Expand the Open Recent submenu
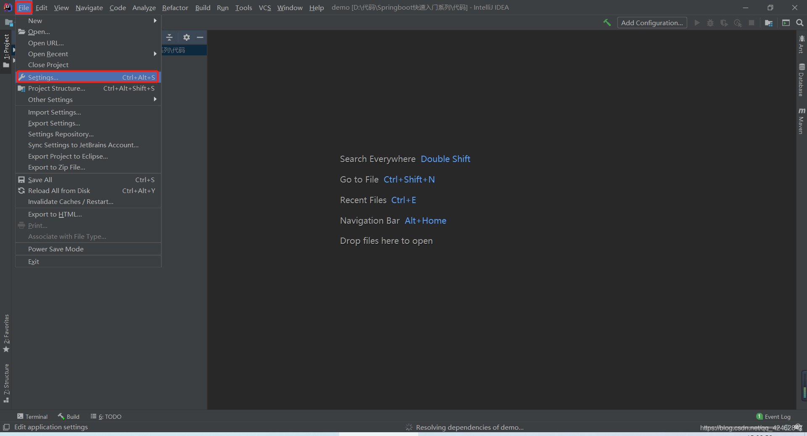Screen dimensions: 807x436 tap(88, 54)
